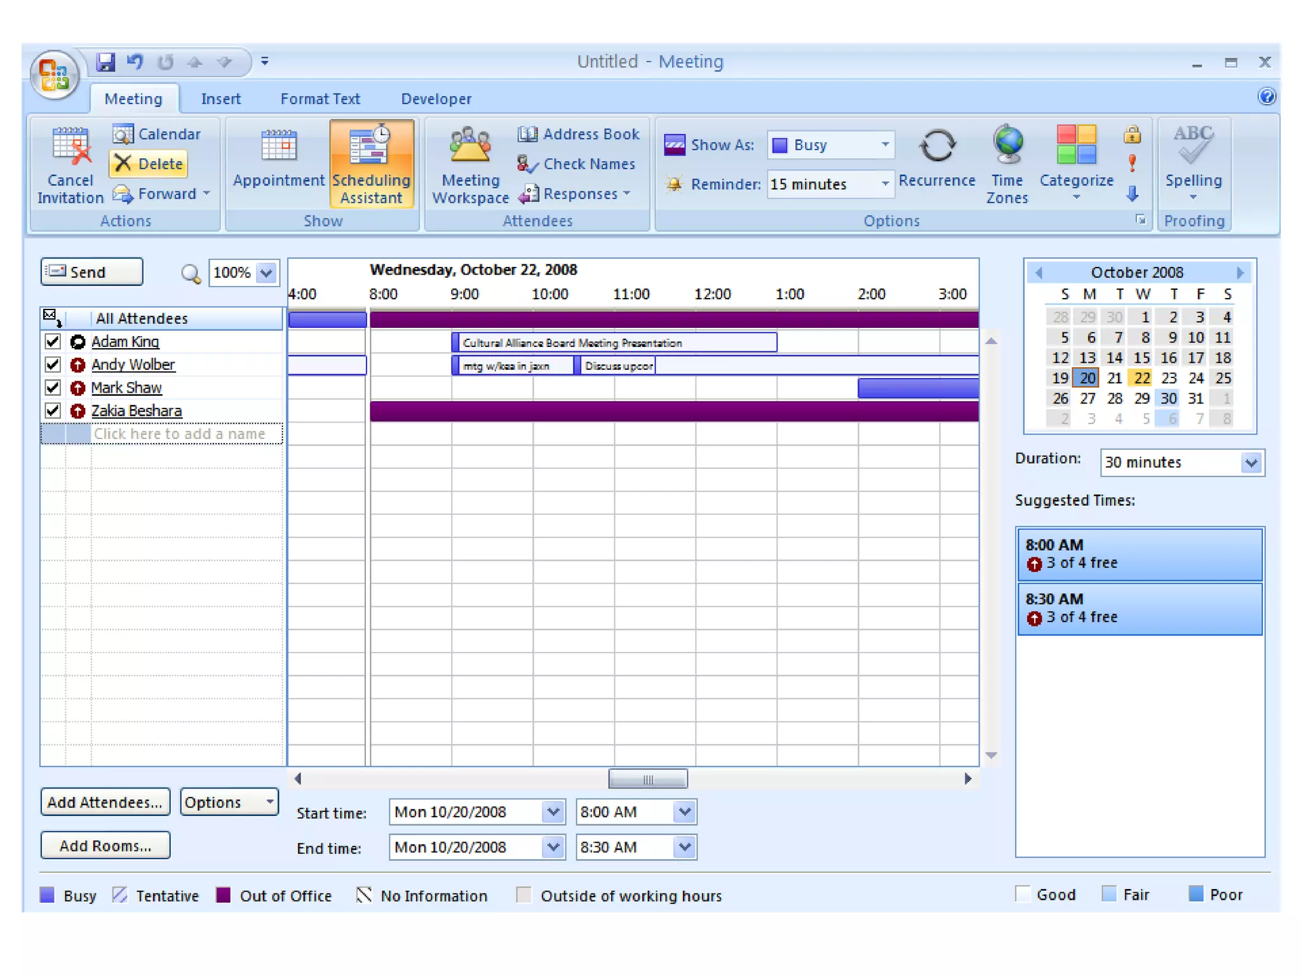Select the 8:30 AM suggested time
Screen dimensions: 1301x976
point(1139,608)
